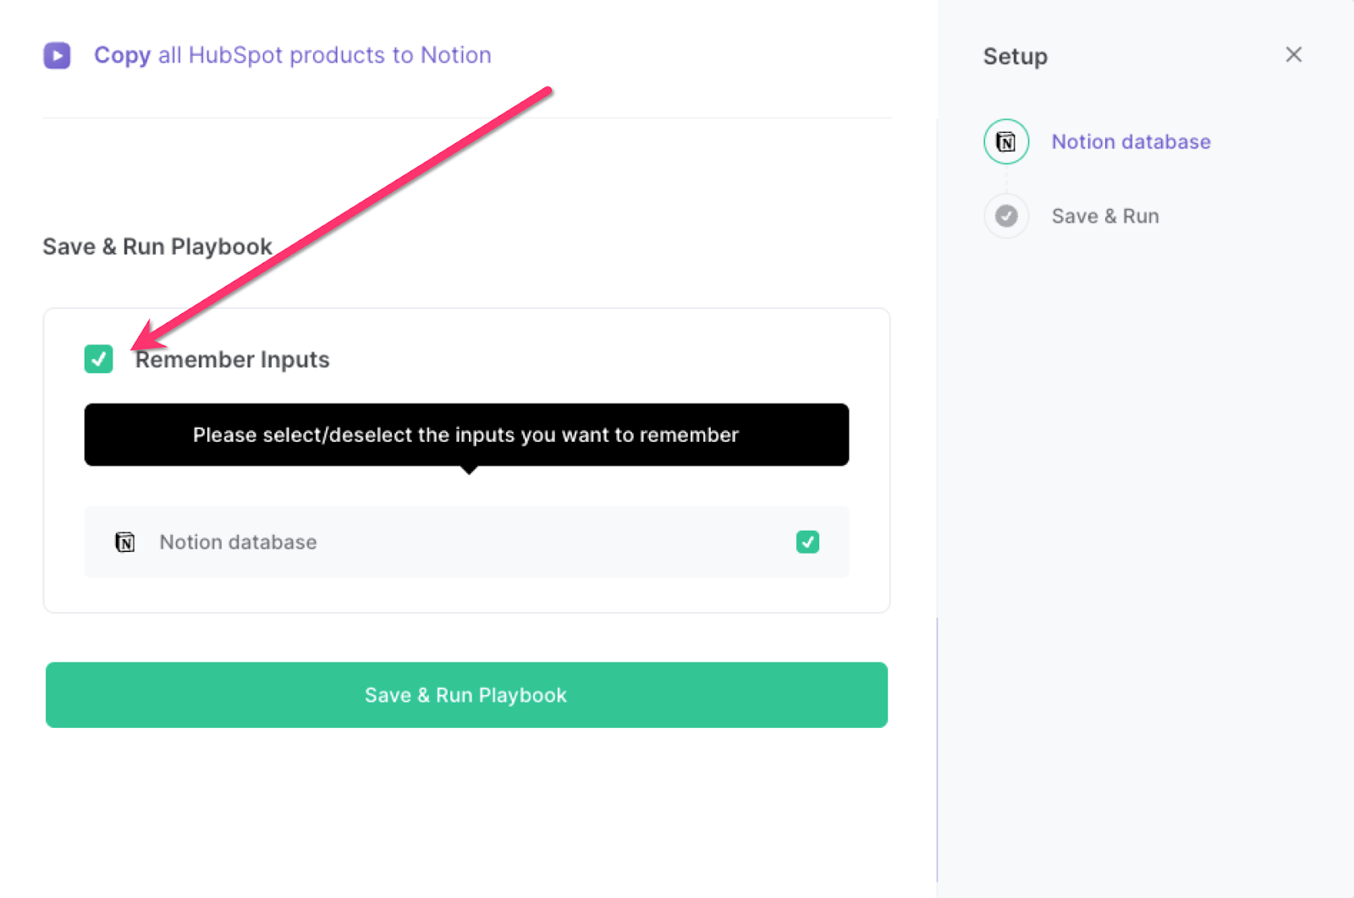Image resolution: width=1354 pixels, height=898 pixels.
Task: Select the "Notion database" step in Setup
Action: point(1131,141)
